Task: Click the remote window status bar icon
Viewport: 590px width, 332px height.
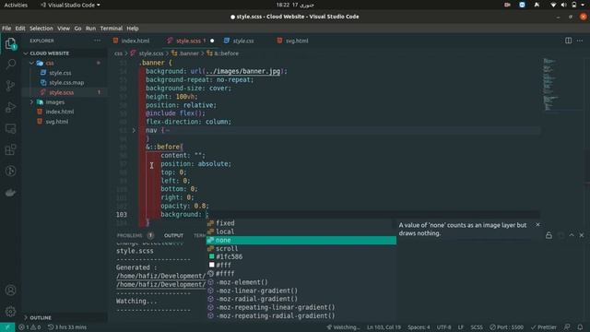Action: pyautogui.click(x=7, y=327)
